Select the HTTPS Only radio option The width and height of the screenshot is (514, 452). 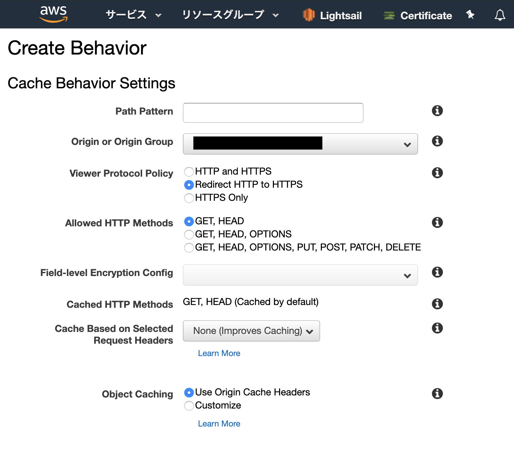tap(189, 198)
